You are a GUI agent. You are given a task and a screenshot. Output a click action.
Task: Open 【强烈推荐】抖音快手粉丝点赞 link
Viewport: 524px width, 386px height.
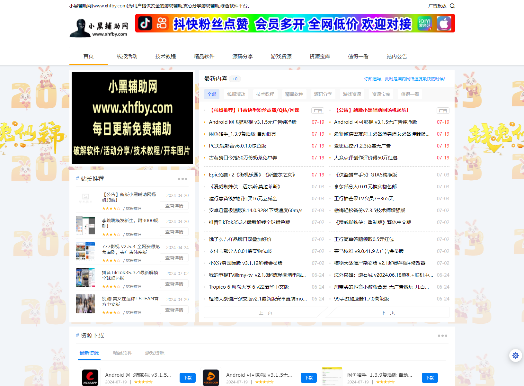point(254,110)
